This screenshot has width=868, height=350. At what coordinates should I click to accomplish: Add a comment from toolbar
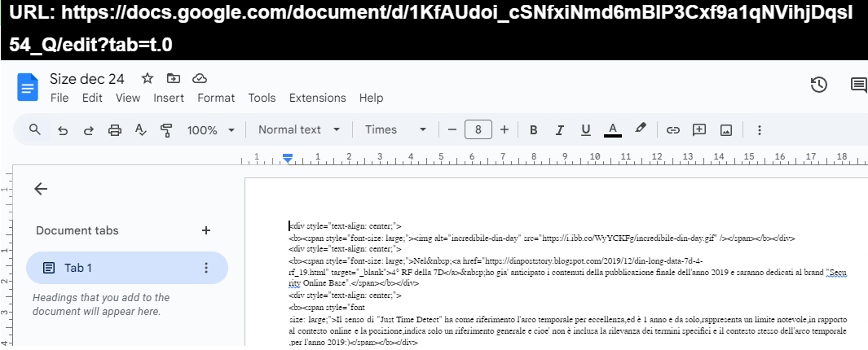(700, 130)
